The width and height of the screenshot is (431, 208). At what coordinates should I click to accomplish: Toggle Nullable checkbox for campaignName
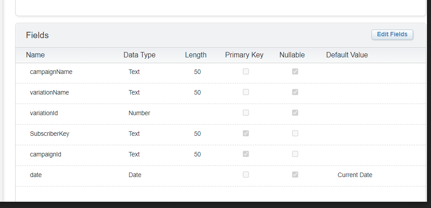(x=295, y=72)
